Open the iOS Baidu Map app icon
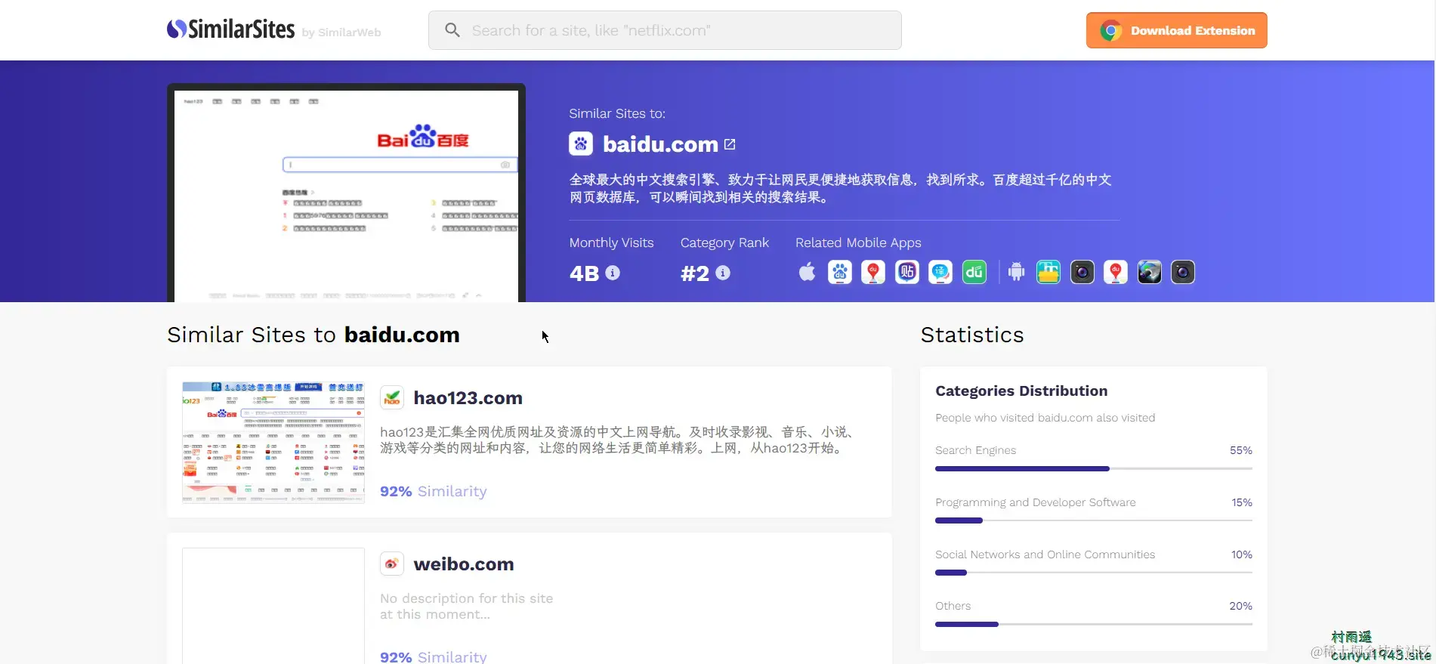Viewport: 1436px width, 664px height. 873,272
